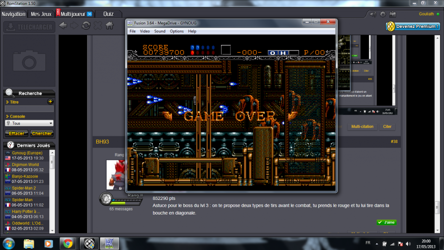Stop loading with the X icon
Viewport: 444px width, 250px height.
click(98, 26)
